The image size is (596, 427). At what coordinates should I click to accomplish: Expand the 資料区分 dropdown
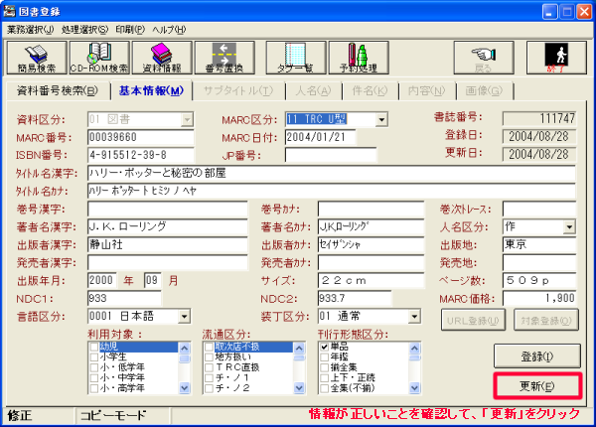[187, 120]
